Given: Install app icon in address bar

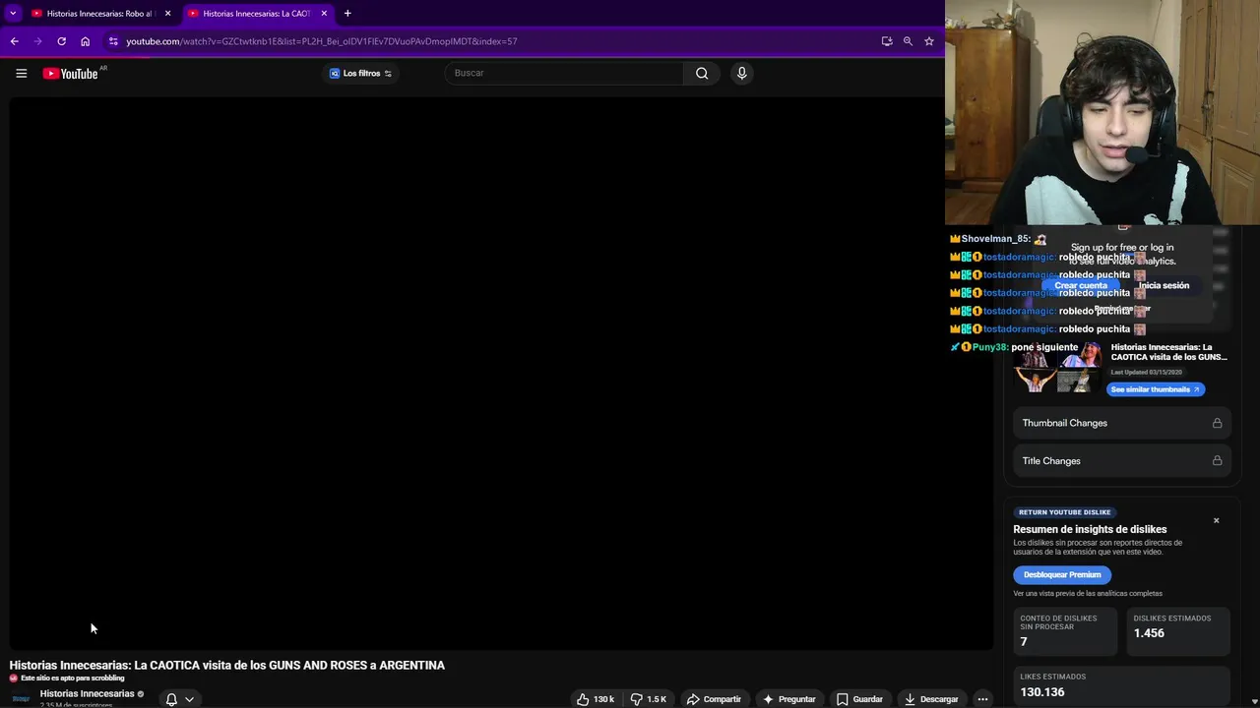Looking at the screenshot, I should [x=887, y=41].
